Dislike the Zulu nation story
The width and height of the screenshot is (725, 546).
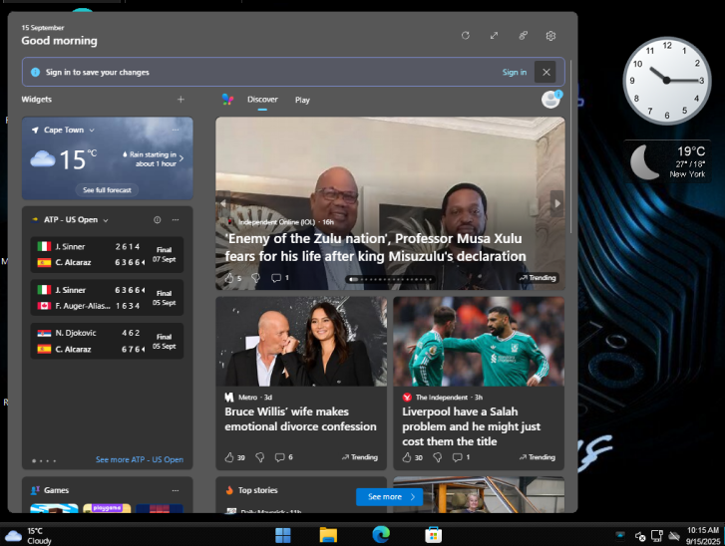point(255,278)
